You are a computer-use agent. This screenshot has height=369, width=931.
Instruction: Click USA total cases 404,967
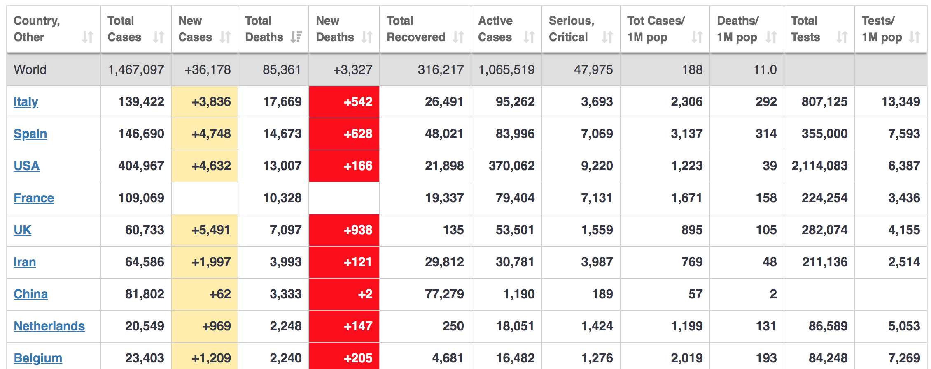tap(141, 166)
